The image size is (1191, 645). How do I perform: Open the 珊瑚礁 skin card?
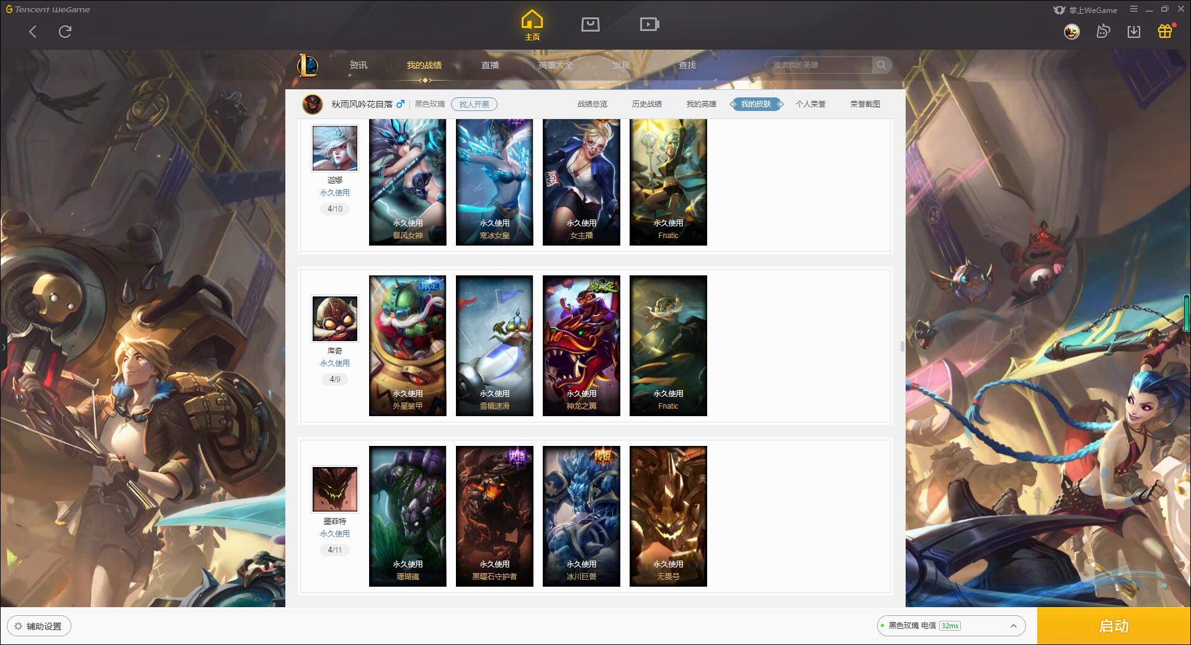[408, 516]
